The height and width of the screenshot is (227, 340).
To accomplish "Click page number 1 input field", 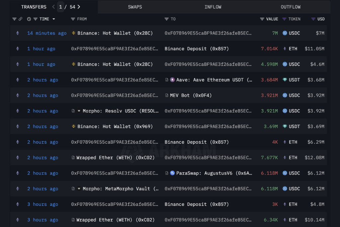I will (60, 7).
